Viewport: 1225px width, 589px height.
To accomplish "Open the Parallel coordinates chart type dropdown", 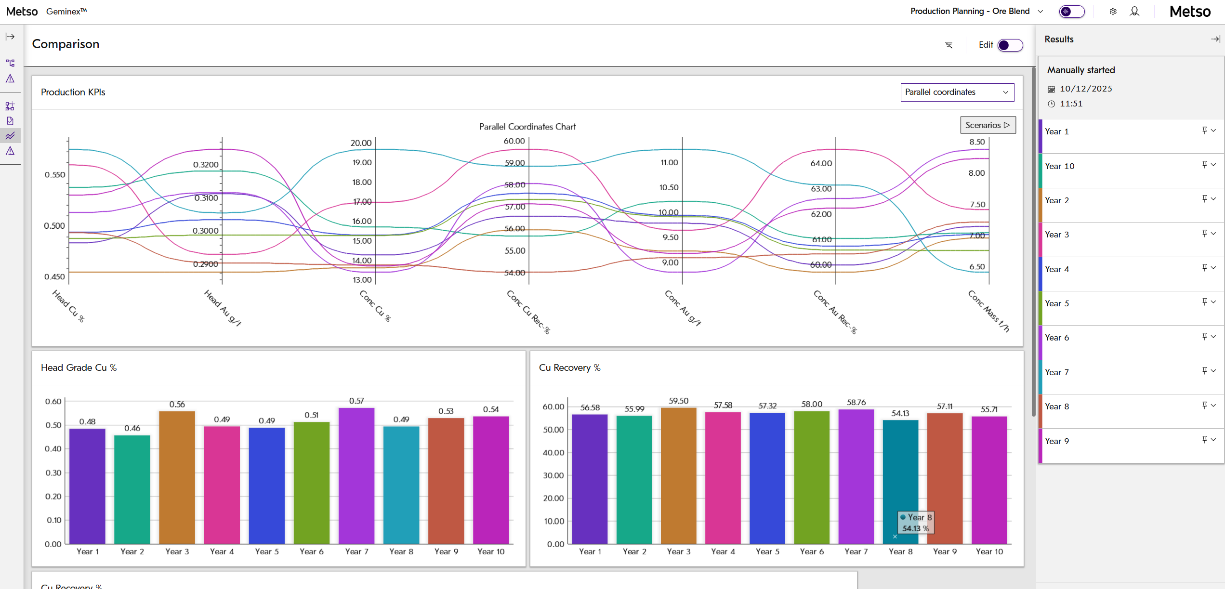I will [x=957, y=92].
